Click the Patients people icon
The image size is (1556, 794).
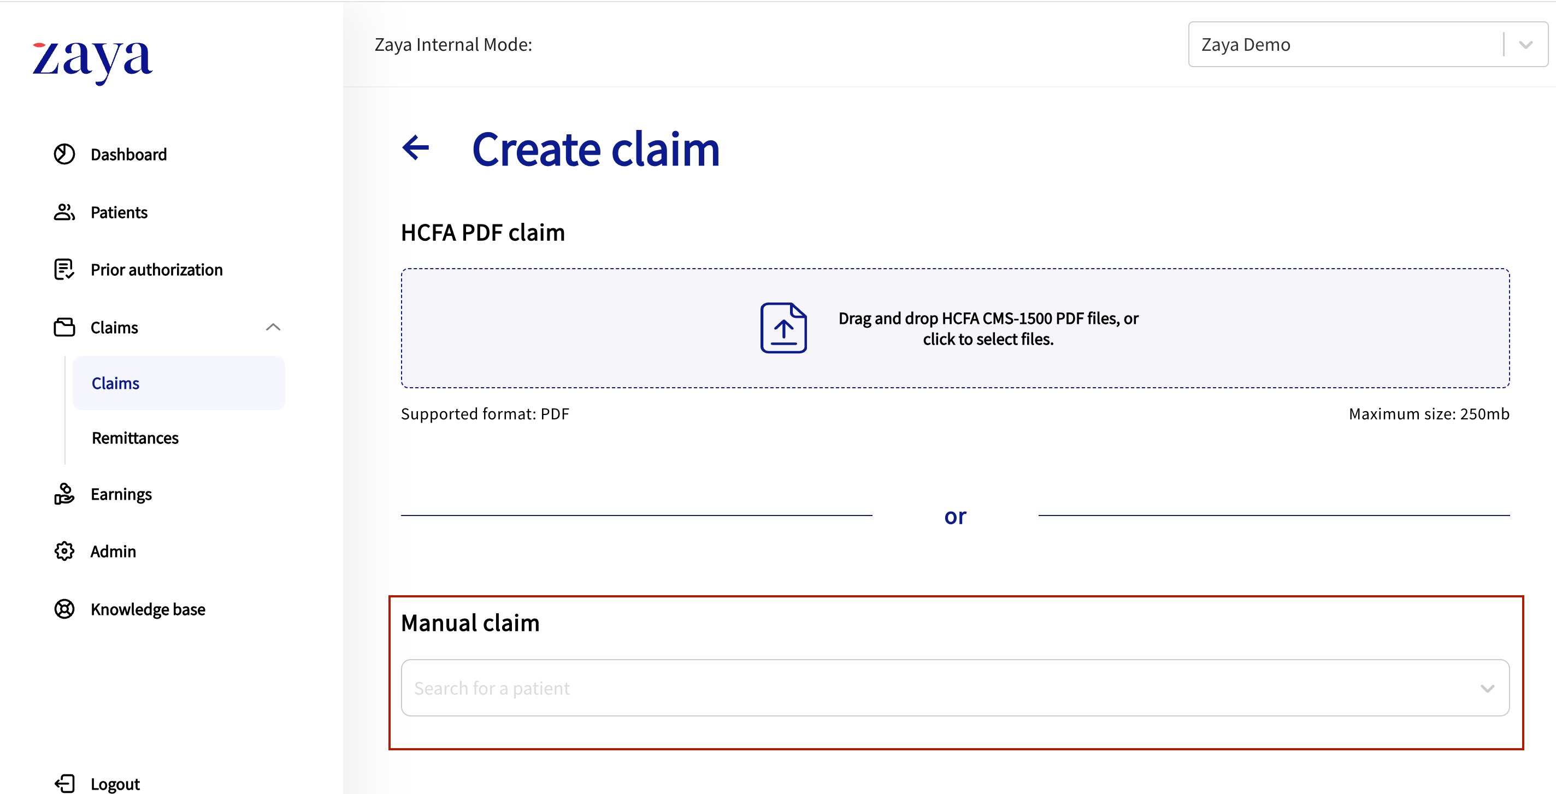64,212
